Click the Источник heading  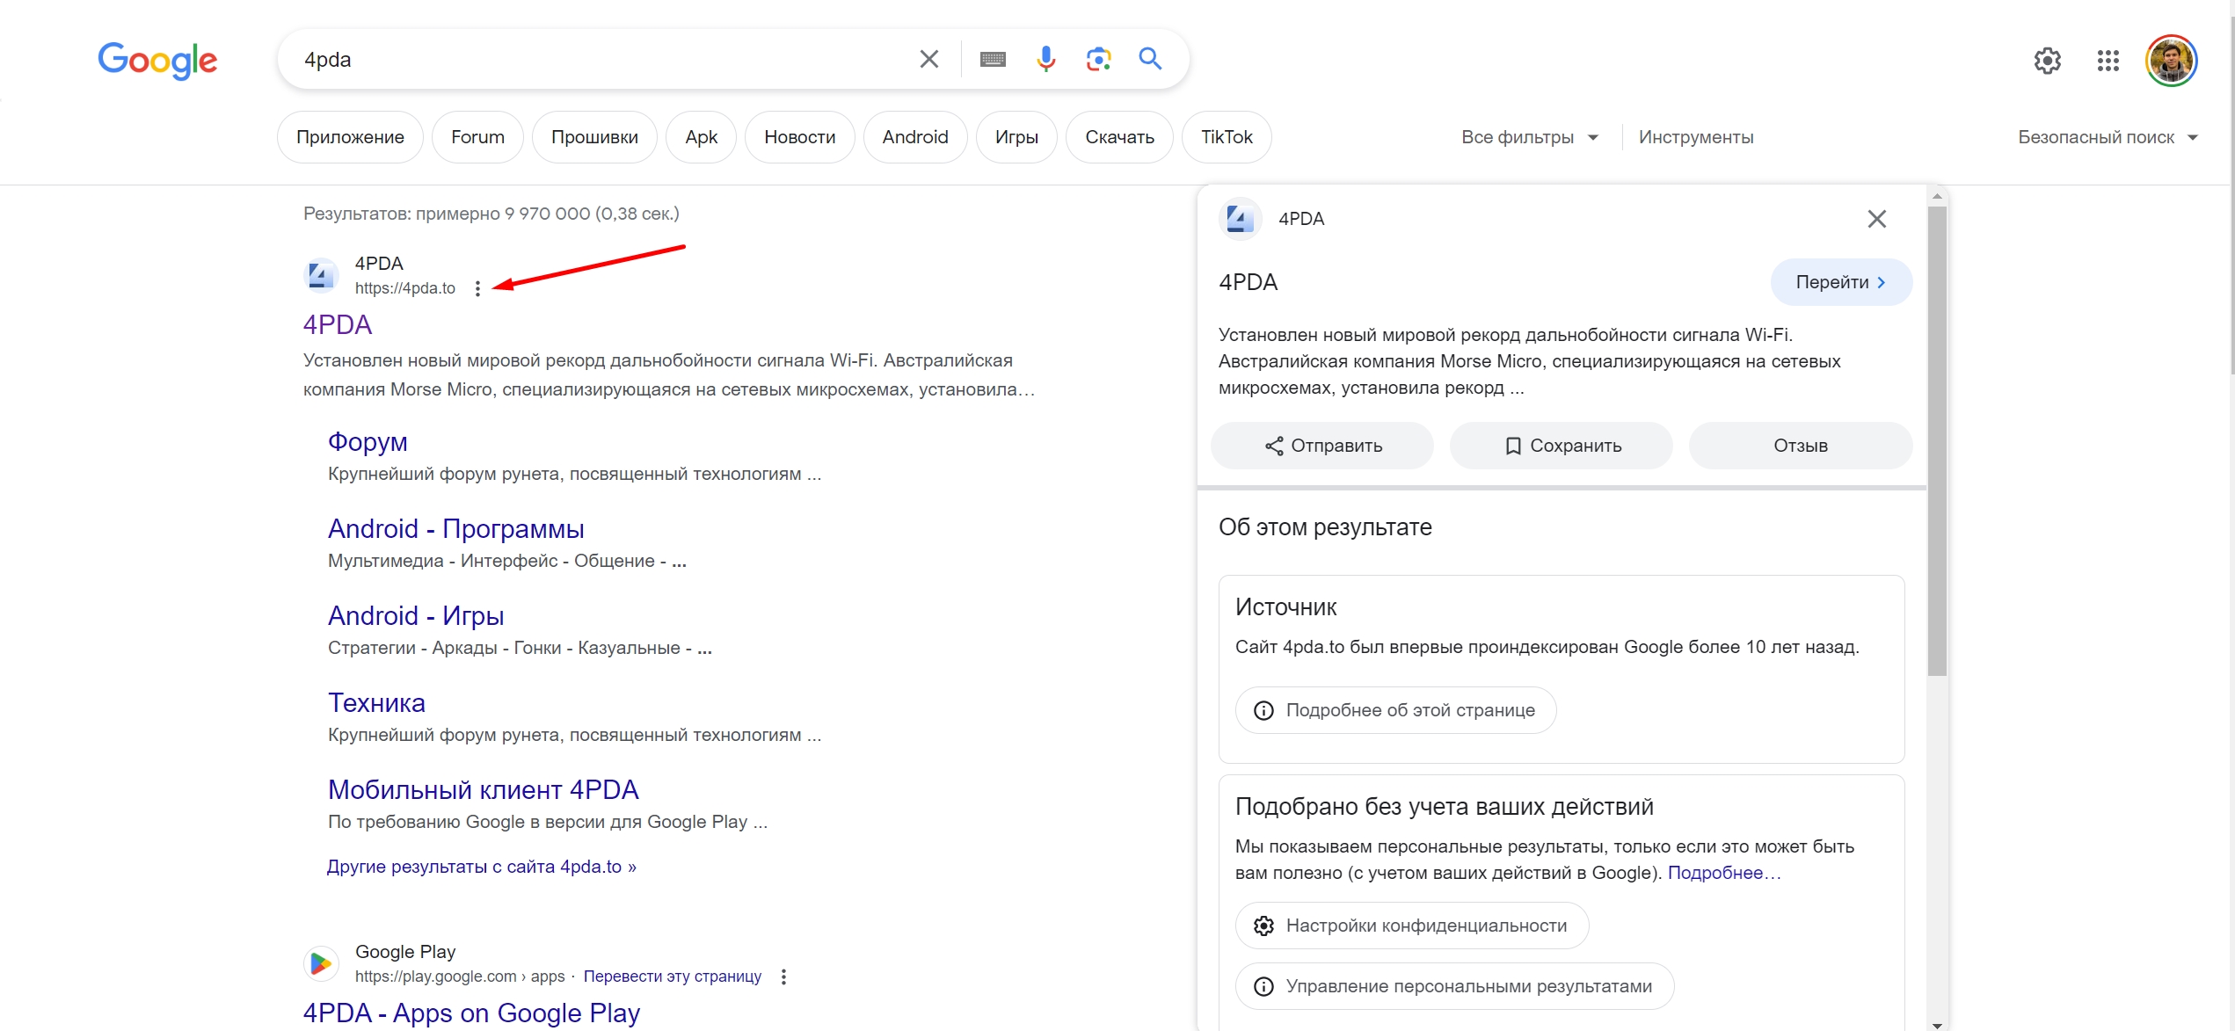pos(1285,607)
